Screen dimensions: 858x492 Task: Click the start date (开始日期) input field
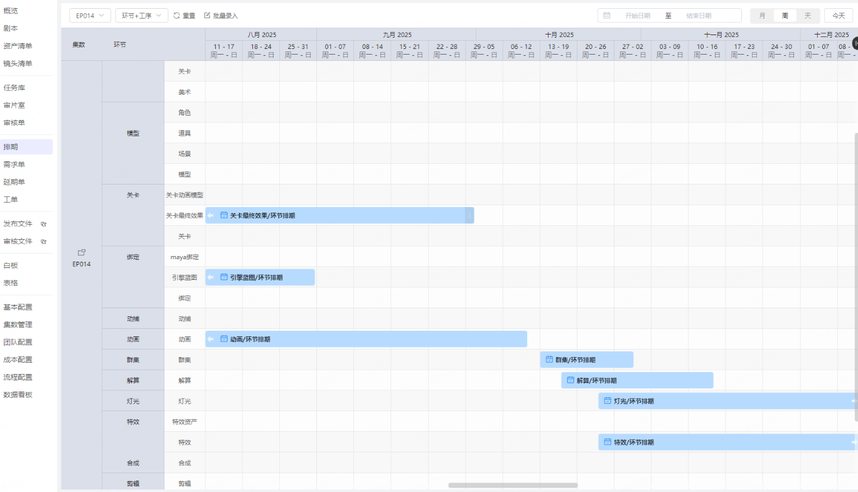click(637, 16)
